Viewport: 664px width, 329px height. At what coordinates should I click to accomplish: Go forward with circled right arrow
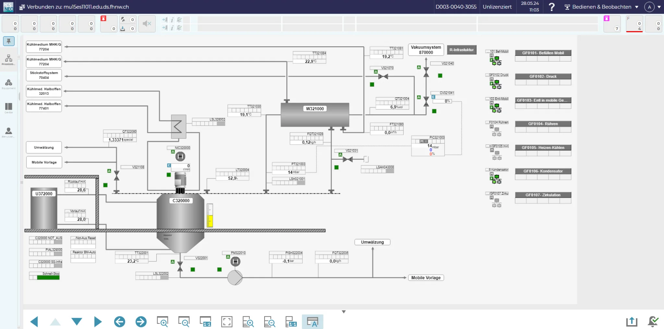[x=141, y=322]
